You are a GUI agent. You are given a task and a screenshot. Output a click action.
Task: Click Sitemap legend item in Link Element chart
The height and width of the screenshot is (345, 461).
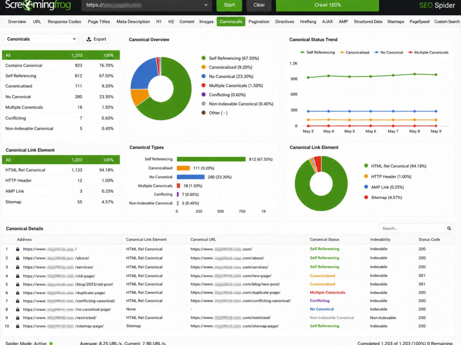pyautogui.click(x=383, y=198)
